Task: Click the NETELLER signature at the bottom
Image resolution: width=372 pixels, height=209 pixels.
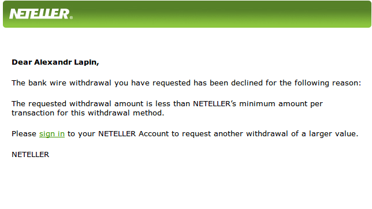Action: coord(31,155)
